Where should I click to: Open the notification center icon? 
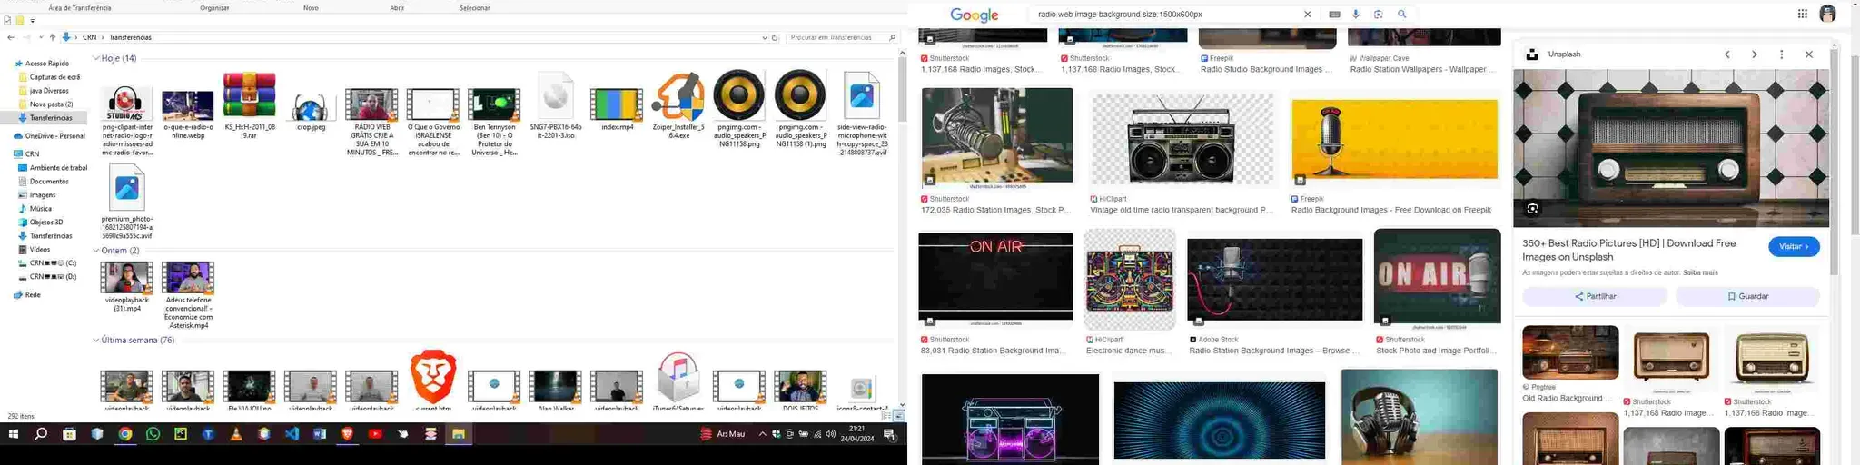coord(889,434)
